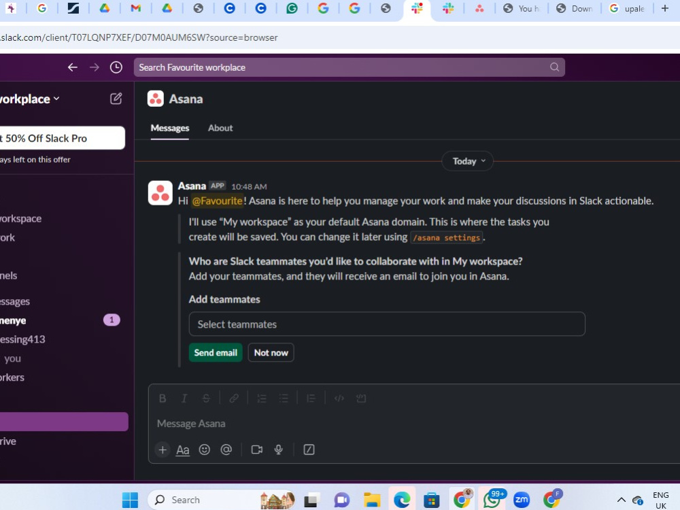Screen dimensions: 680x510
Task: Toggle strikethrough formatting
Action: coord(206,398)
